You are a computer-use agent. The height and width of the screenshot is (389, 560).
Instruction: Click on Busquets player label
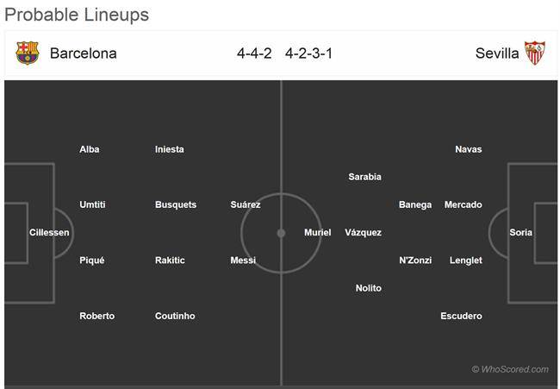coord(176,204)
